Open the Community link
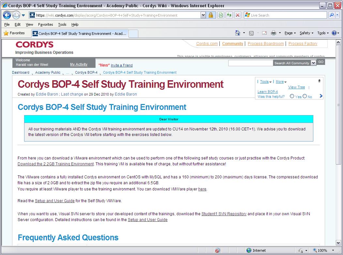The height and width of the screenshot is (255, 343). [x=233, y=43]
